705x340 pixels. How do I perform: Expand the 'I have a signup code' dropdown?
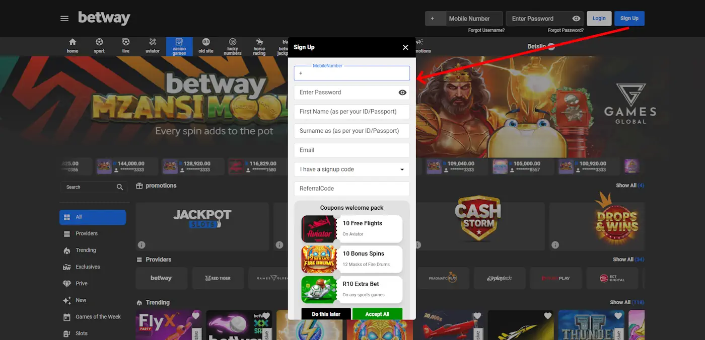click(x=402, y=169)
